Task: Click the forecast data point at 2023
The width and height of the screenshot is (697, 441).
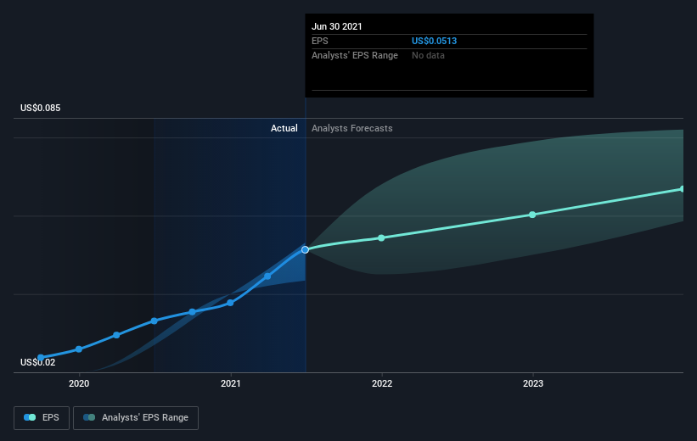Action: pos(532,215)
